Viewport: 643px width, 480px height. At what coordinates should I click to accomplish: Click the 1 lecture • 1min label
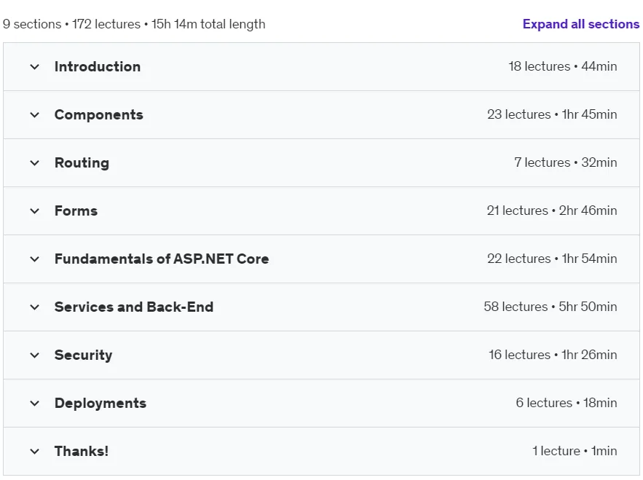[x=575, y=451]
